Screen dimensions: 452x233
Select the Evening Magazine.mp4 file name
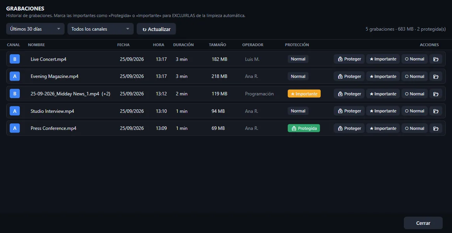point(54,76)
